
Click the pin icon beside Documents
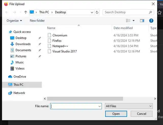(x=40, y=50)
